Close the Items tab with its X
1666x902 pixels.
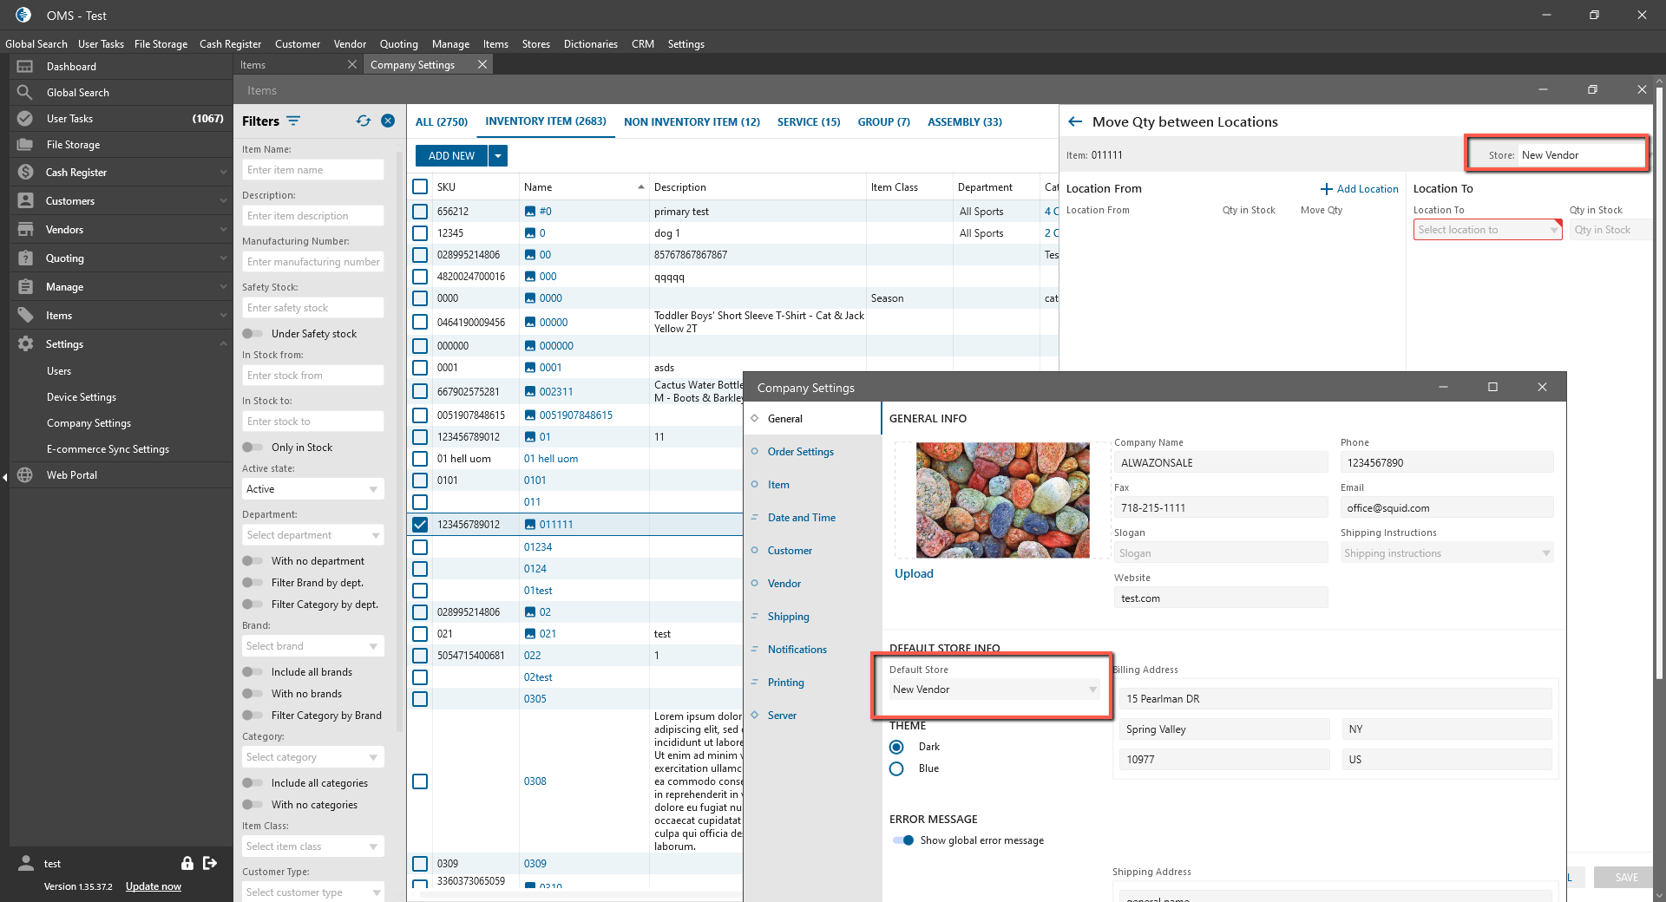pyautogui.click(x=351, y=65)
